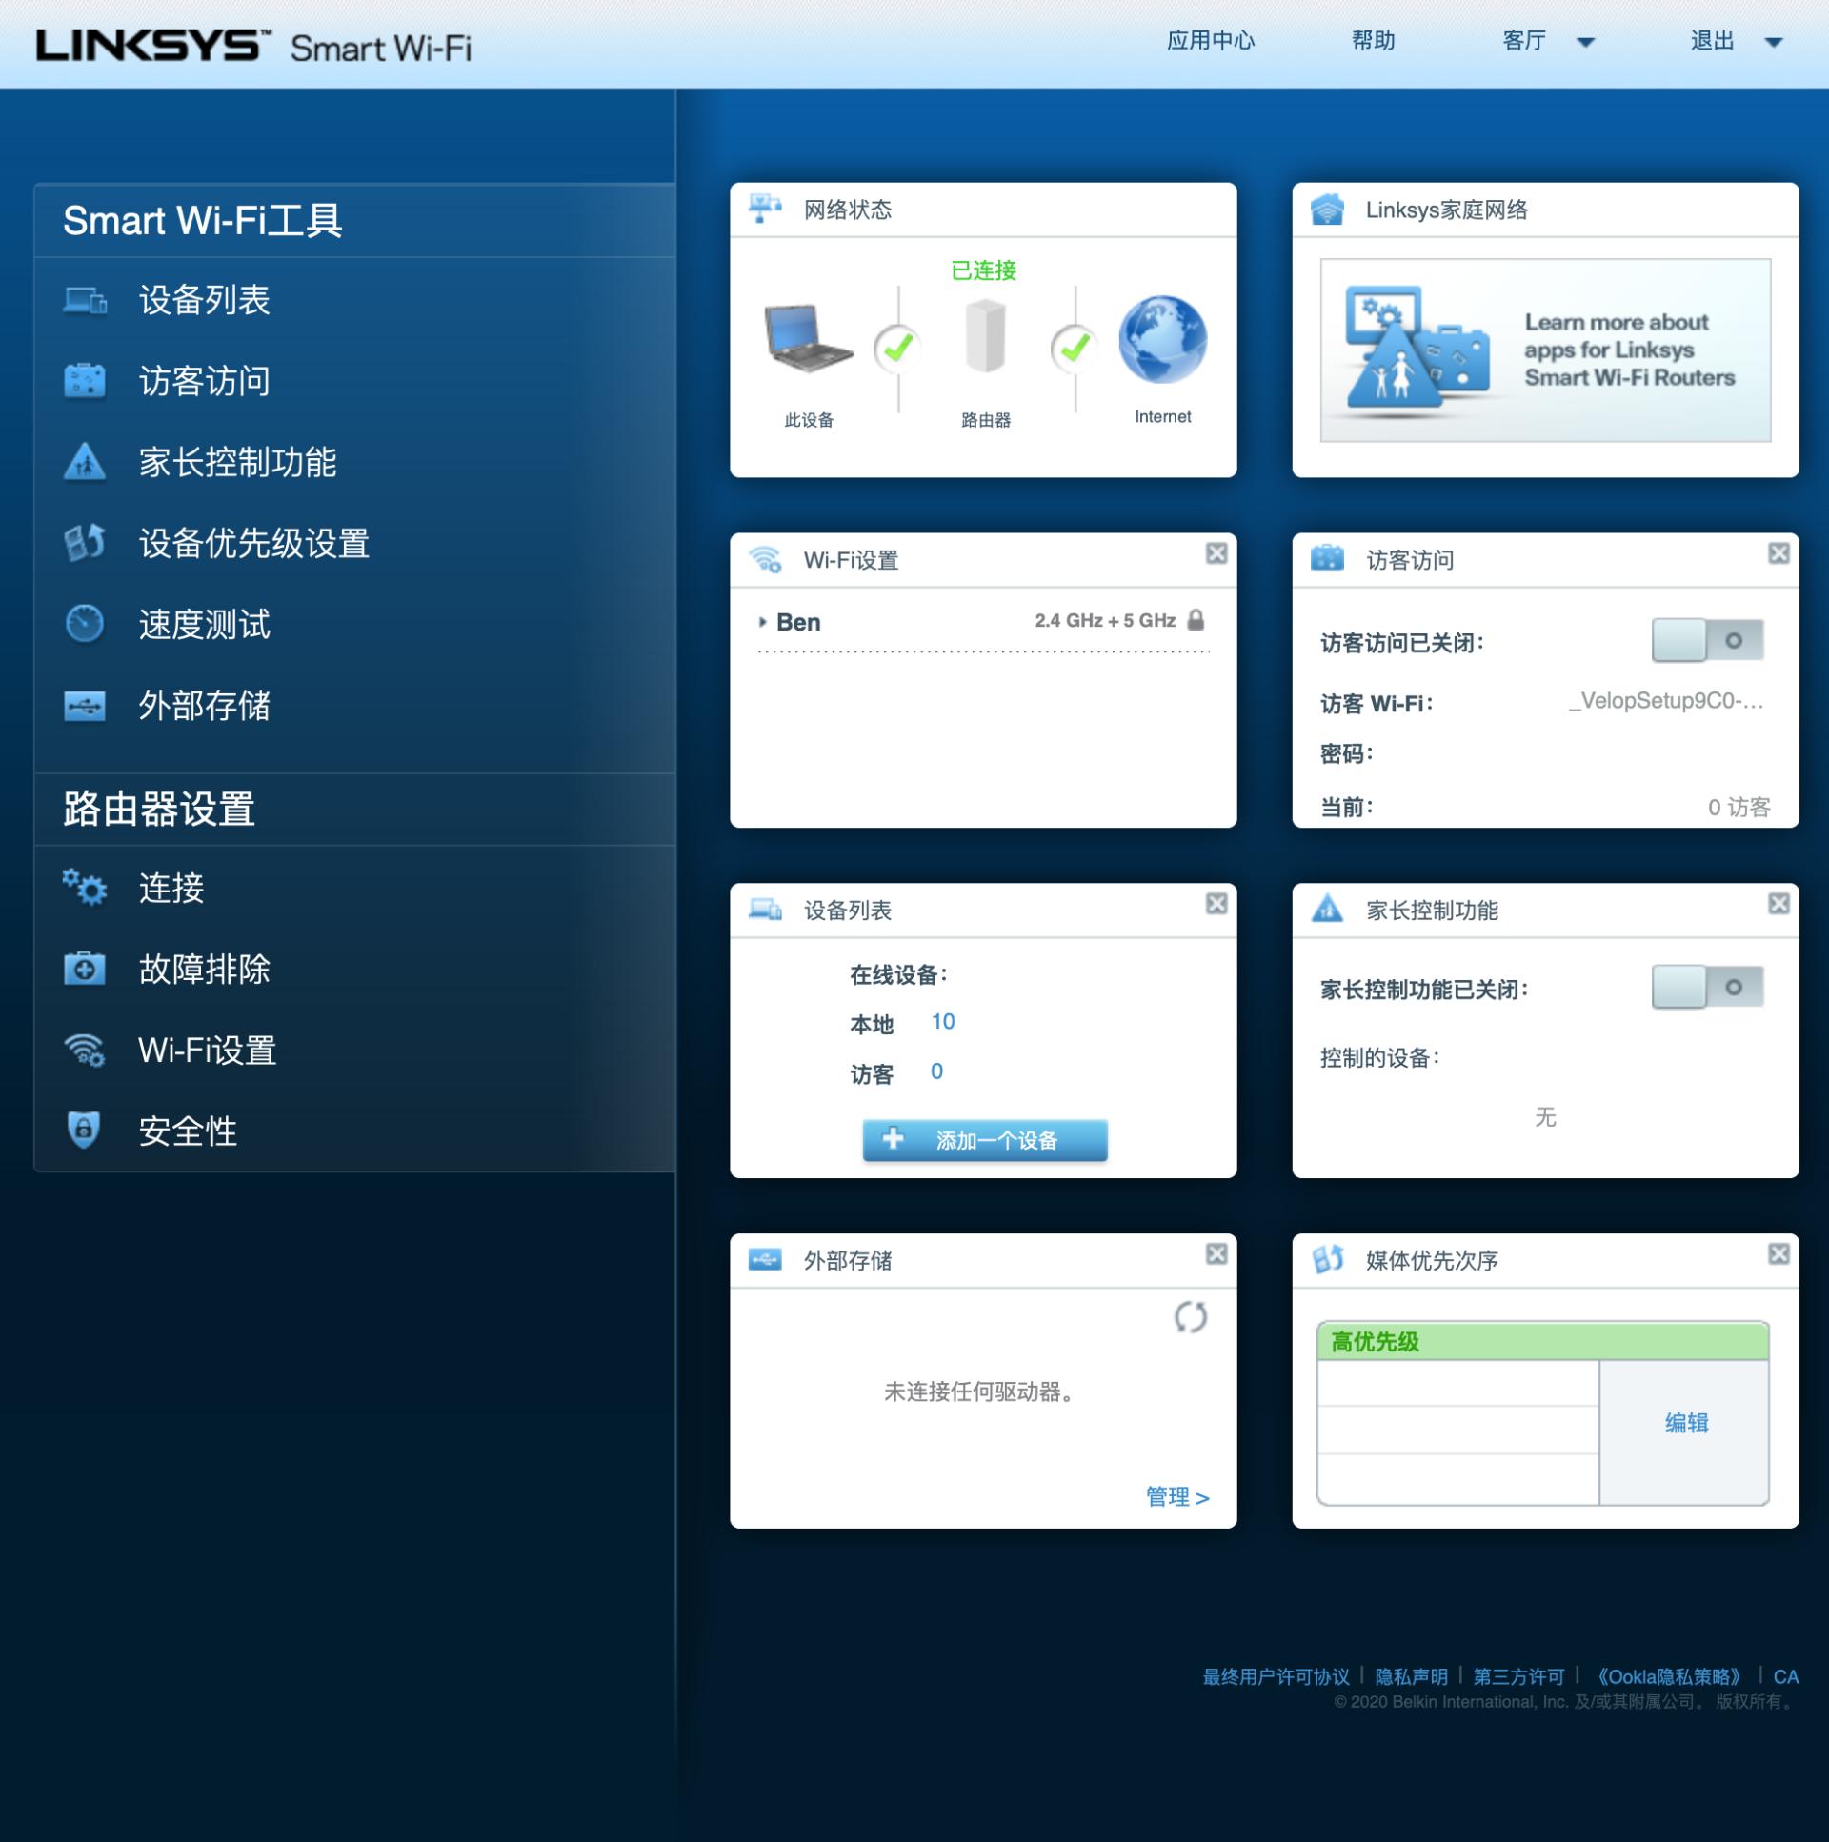Open 家长控制功能 via its sidebar icon
Image resolution: width=1829 pixels, height=1842 pixels.
pos(85,463)
